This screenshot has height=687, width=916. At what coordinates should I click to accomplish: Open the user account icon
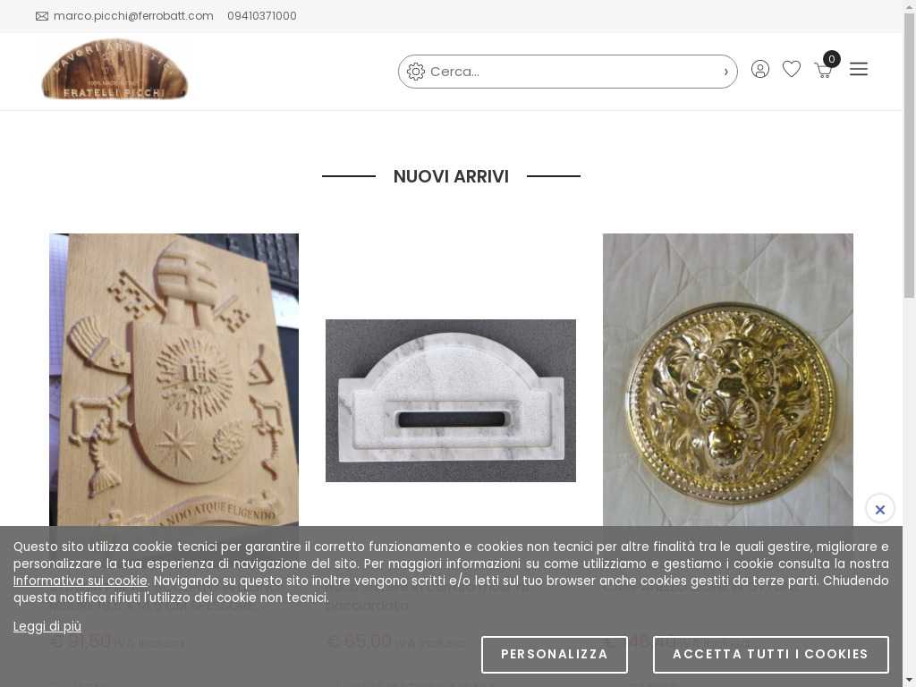(x=760, y=70)
